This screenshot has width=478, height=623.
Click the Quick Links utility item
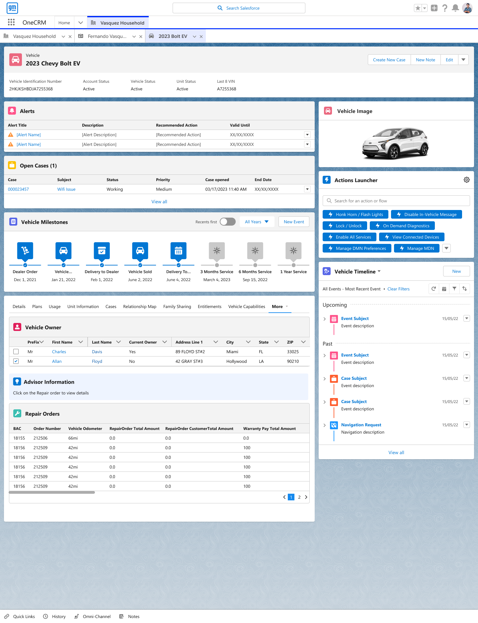tap(20, 616)
